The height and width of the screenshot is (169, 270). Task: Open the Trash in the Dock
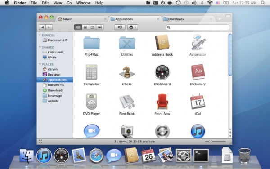coord(244,156)
